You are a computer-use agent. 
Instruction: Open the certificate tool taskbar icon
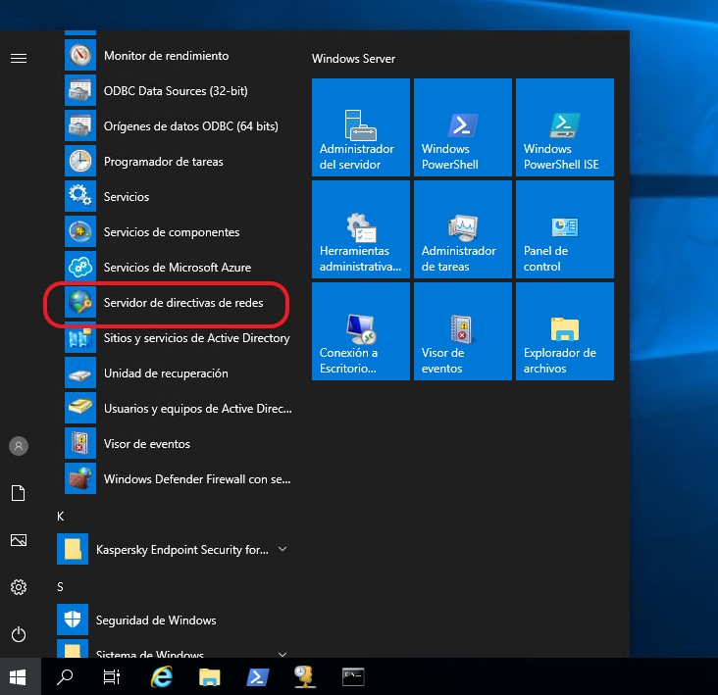click(305, 677)
